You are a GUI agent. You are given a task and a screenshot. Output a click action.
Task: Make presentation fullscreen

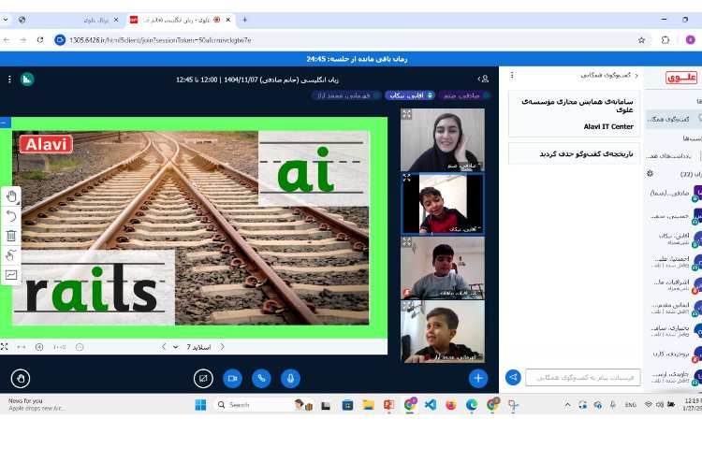pyautogui.click(x=5, y=347)
